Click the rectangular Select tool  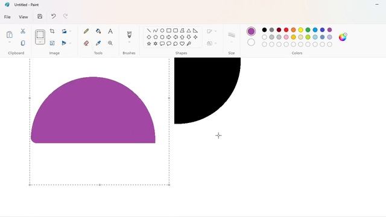click(40, 35)
